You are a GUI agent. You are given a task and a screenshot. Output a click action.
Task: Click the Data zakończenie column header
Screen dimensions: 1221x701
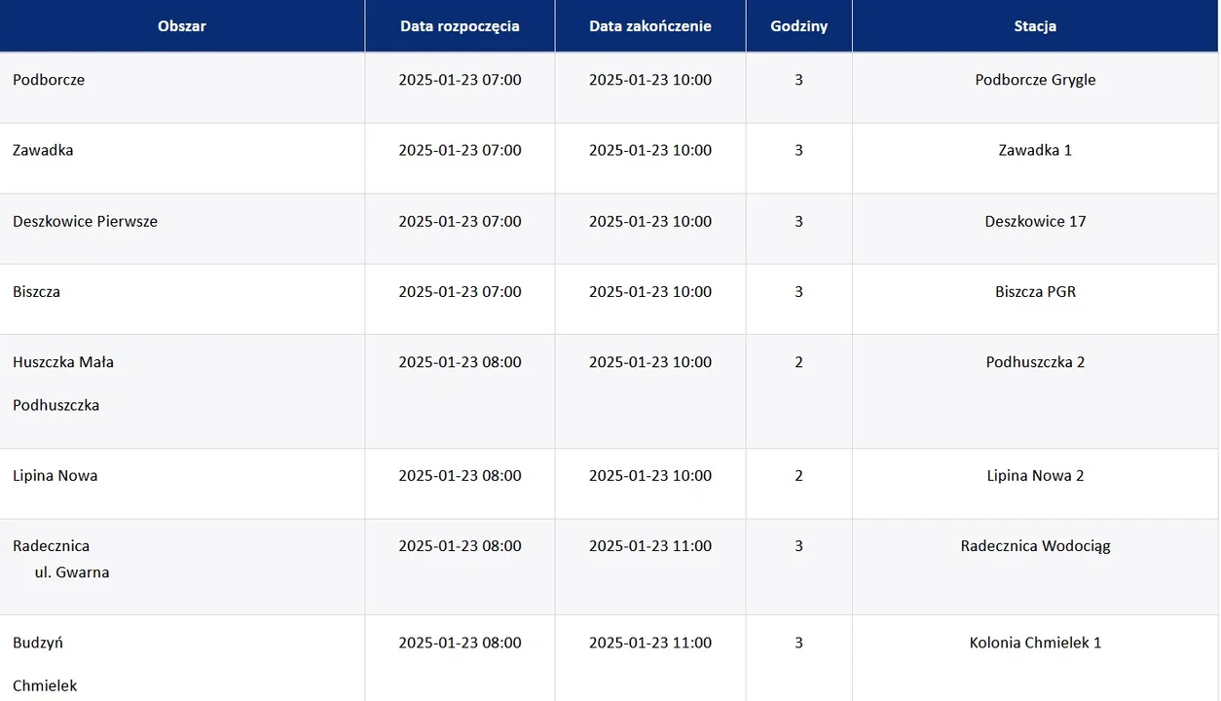click(x=649, y=26)
